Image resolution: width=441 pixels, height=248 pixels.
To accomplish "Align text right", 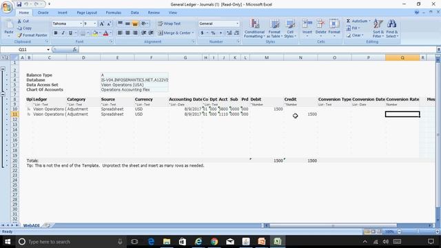I will point(135,33).
